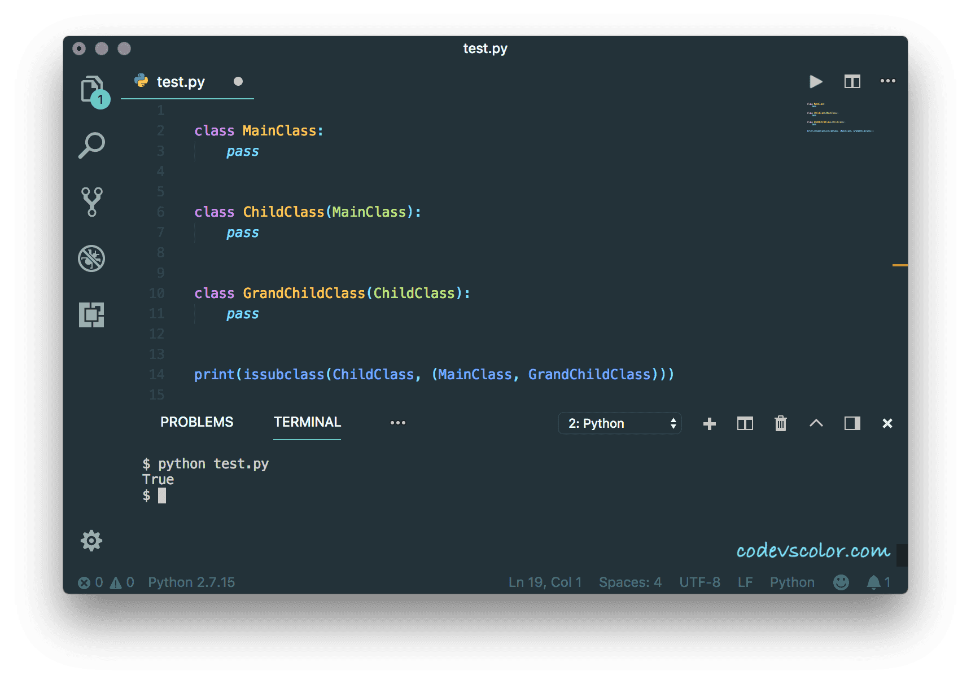Click the 'pass' under MainClass
The height and width of the screenshot is (684, 971).
[x=243, y=152]
